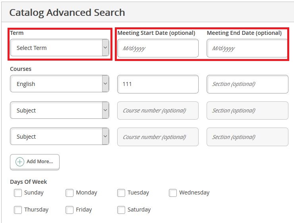294x223 pixels.
Task: Click the Meeting Start Date field
Action: pyautogui.click(x=158, y=48)
